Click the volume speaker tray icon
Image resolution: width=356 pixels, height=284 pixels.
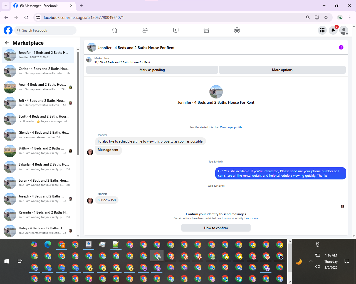318,267
